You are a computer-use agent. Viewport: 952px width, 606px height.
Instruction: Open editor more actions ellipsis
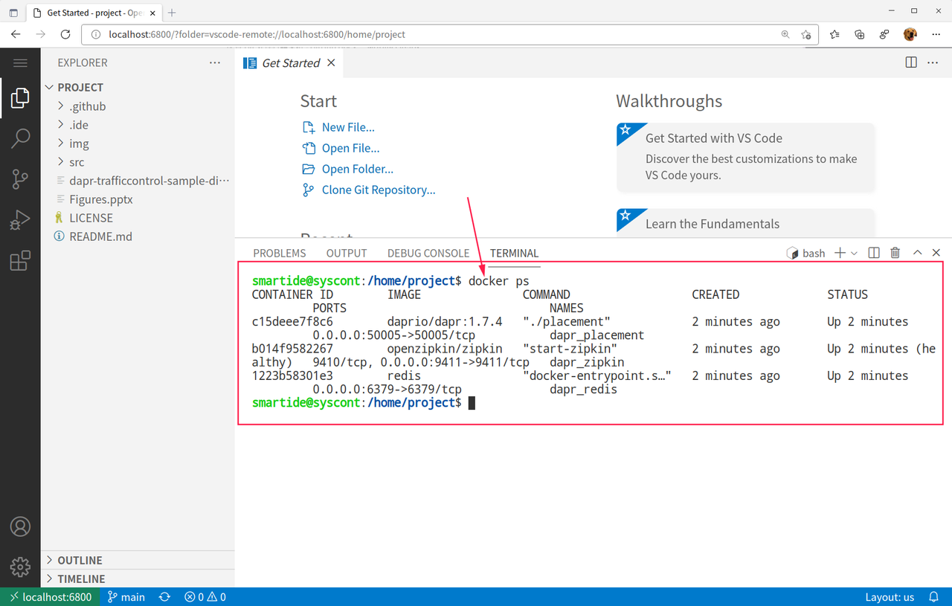coord(933,63)
